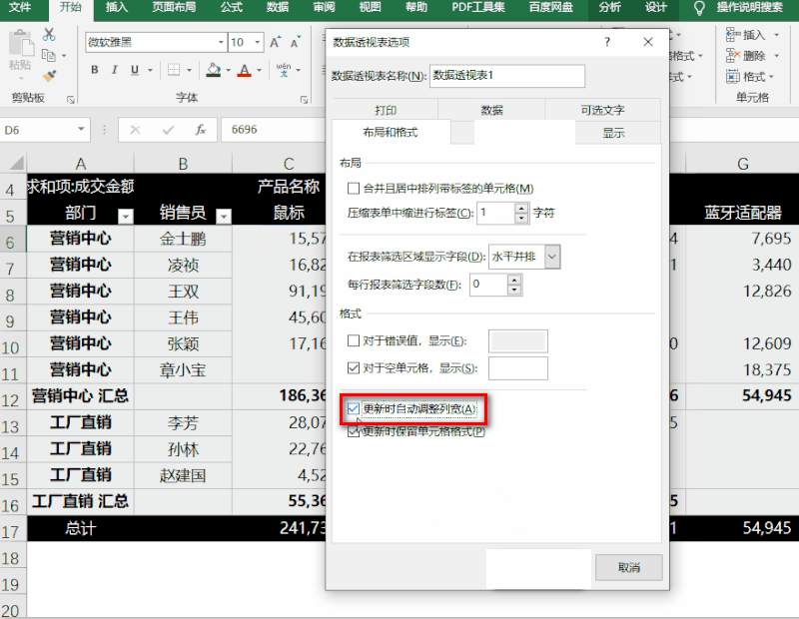Viewport: 799px width, 619px height.
Task: Click cell 金士鹏 in column B
Action: coord(183,239)
